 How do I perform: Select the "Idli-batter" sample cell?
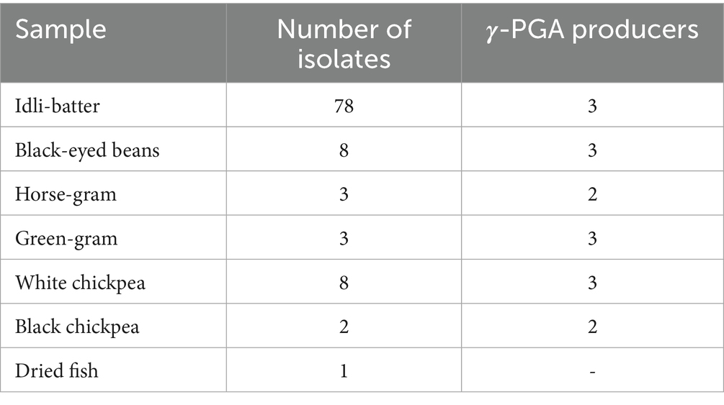(x=58, y=106)
